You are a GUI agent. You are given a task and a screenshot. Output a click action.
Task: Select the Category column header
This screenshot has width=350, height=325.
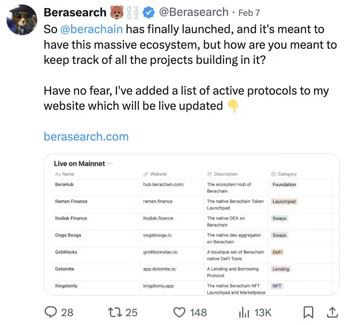tap(287, 174)
